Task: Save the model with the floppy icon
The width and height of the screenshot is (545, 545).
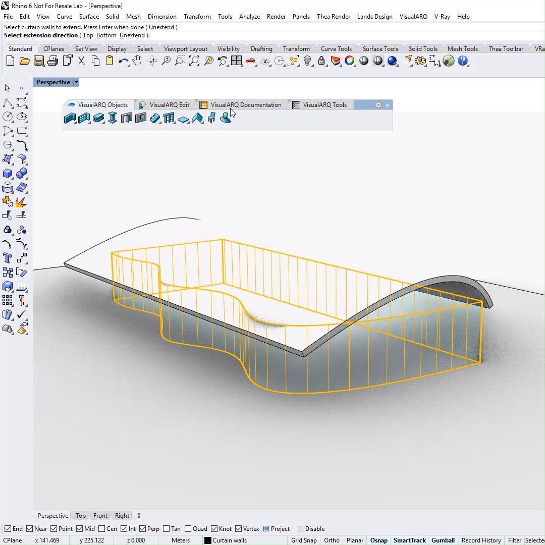Action: [38, 61]
